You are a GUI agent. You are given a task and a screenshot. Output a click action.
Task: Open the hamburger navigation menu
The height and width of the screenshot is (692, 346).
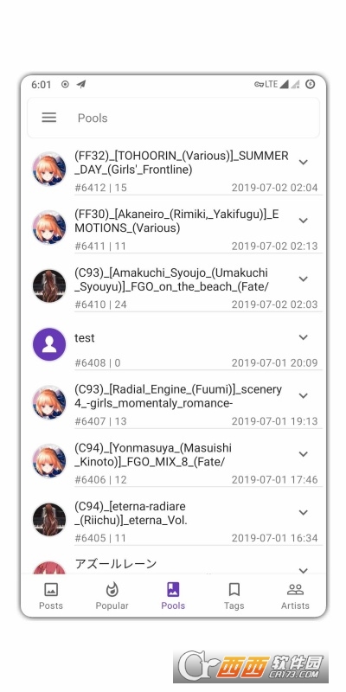(x=49, y=118)
